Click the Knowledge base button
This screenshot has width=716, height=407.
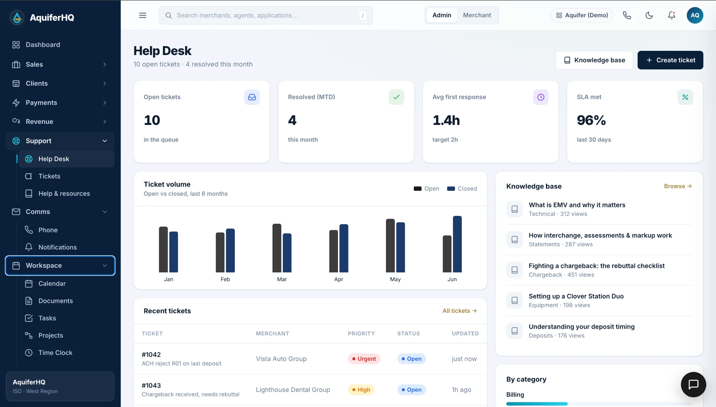[594, 60]
